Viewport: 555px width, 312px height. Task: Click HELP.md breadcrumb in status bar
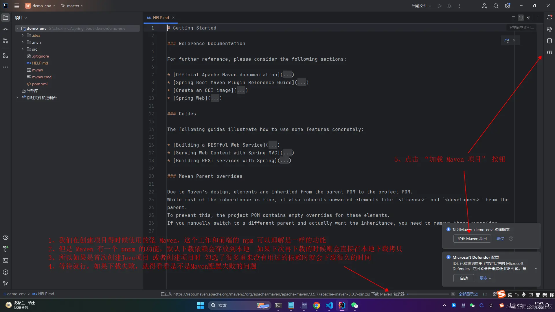(43, 294)
